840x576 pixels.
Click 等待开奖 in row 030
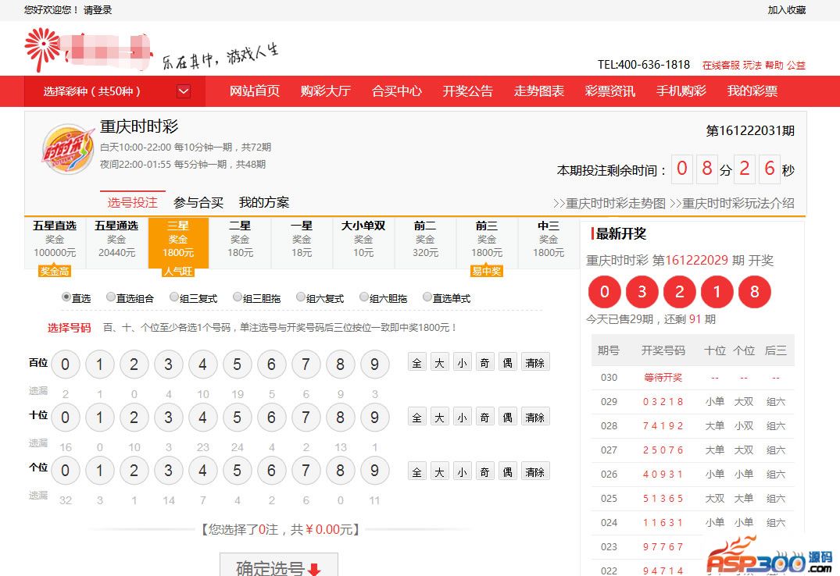click(x=663, y=378)
